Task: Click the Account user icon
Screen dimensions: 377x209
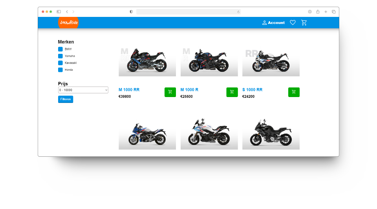Action: click(264, 23)
